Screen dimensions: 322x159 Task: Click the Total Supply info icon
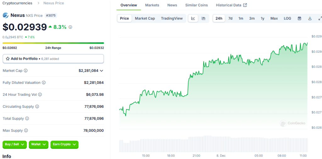click(x=27, y=118)
